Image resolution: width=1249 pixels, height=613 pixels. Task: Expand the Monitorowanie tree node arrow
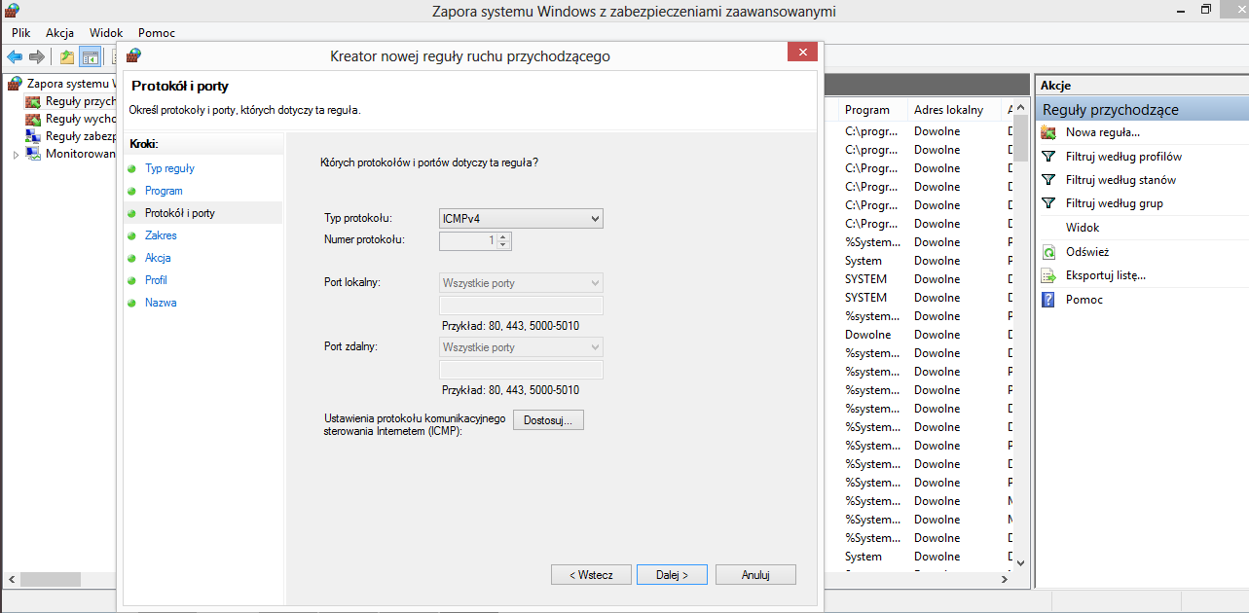click(16, 155)
